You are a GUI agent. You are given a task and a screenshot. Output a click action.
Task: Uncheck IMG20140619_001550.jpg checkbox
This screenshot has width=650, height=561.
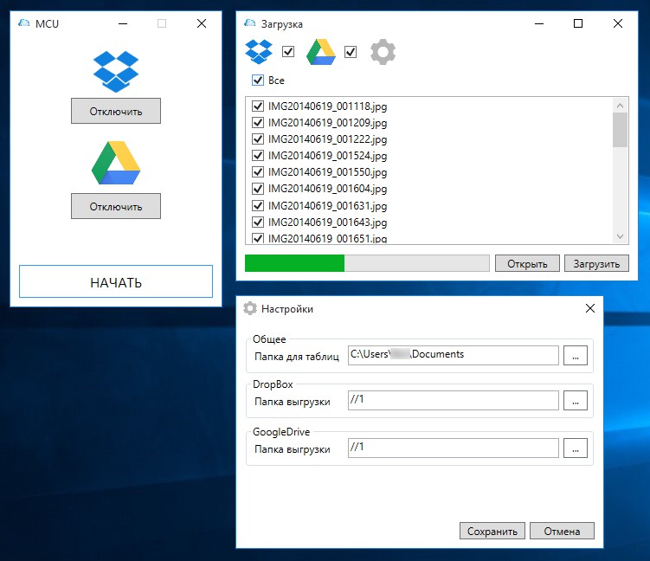pyautogui.click(x=258, y=172)
